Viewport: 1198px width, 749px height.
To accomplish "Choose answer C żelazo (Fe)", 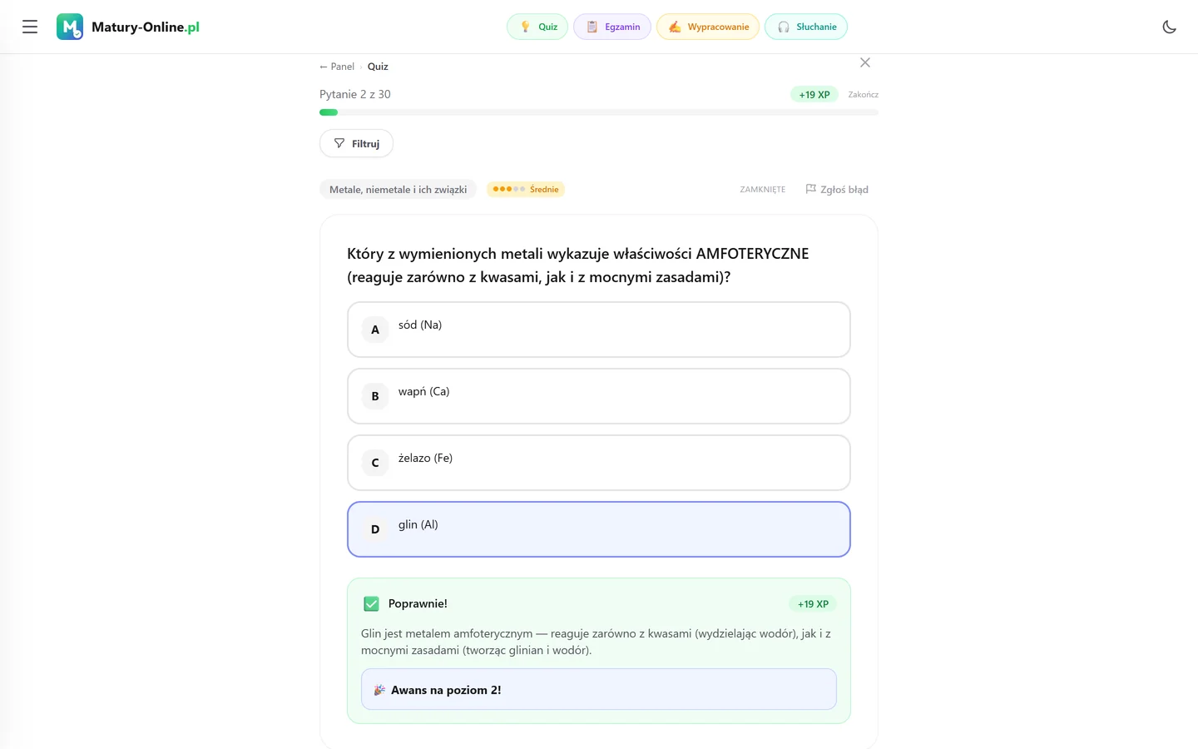I will 599,463.
